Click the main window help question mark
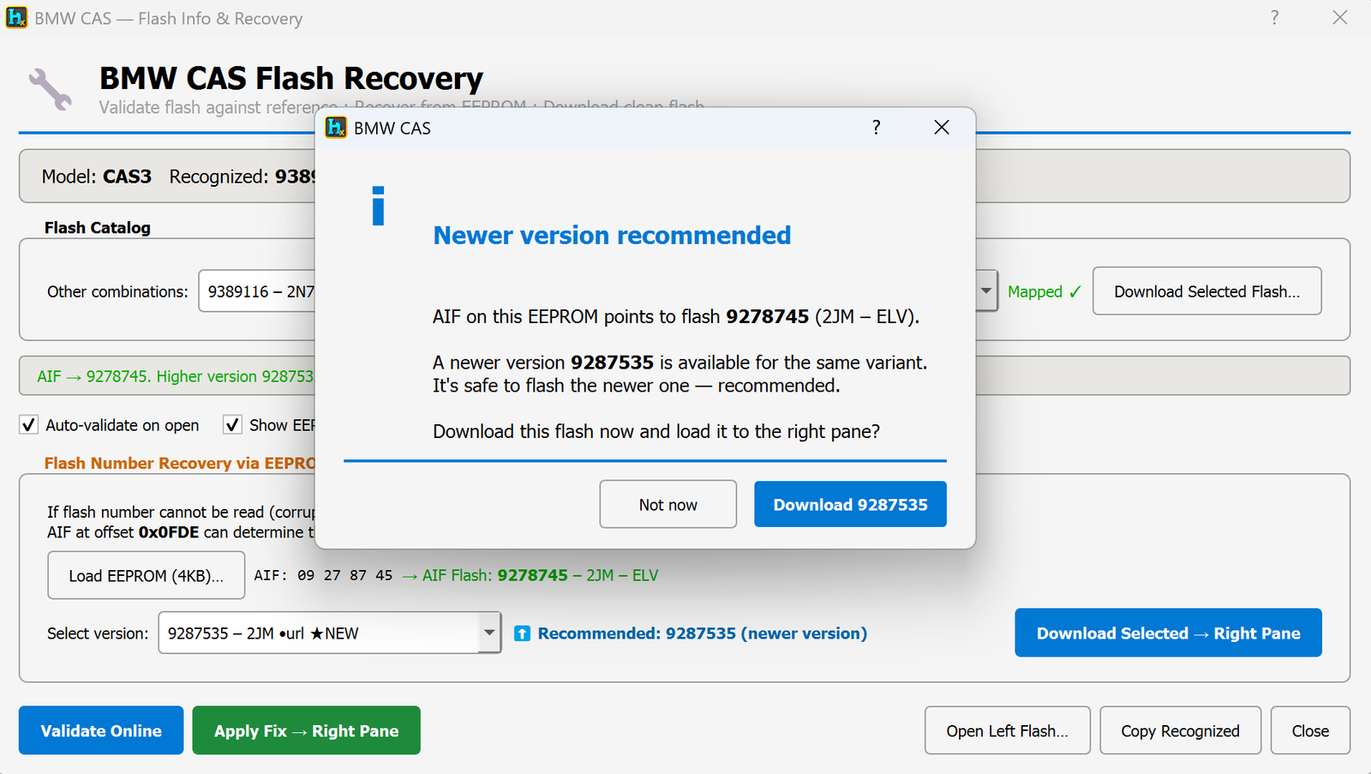This screenshot has width=1371, height=774. (1274, 18)
